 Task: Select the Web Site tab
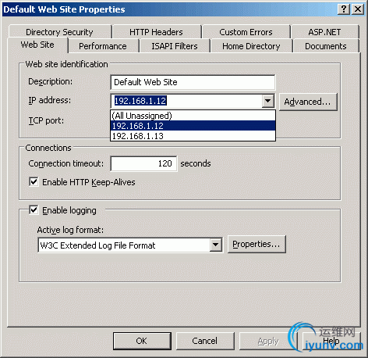(x=37, y=45)
